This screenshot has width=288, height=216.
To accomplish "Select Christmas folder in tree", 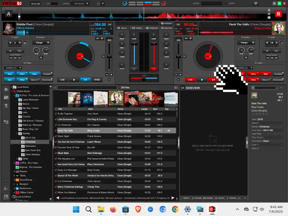I will pyautogui.click(x=30, y=142).
